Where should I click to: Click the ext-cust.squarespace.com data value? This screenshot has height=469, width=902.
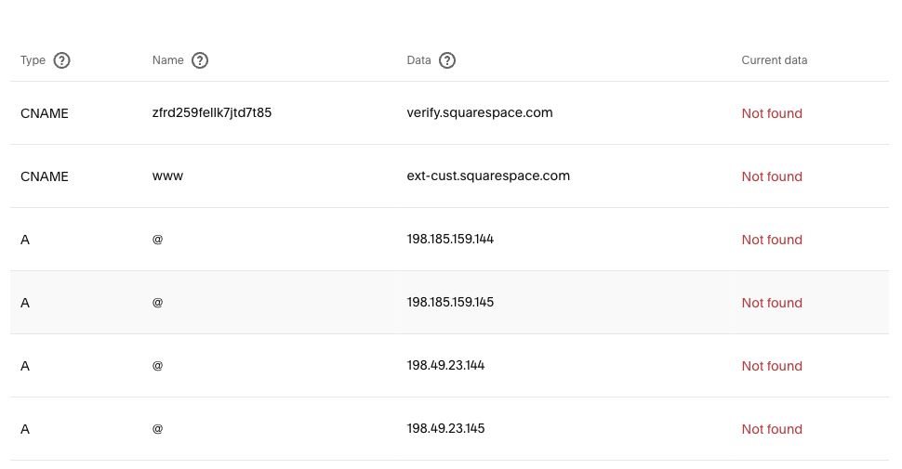pos(488,176)
